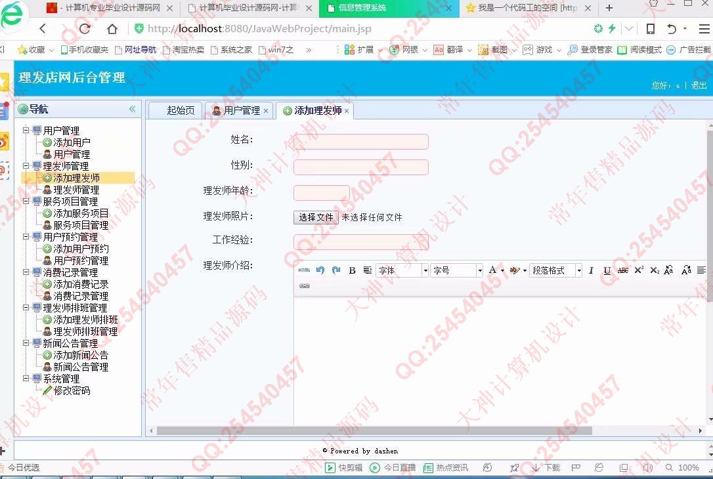Apply strikethrough formatting in editor
713x479 pixels.
[622, 270]
